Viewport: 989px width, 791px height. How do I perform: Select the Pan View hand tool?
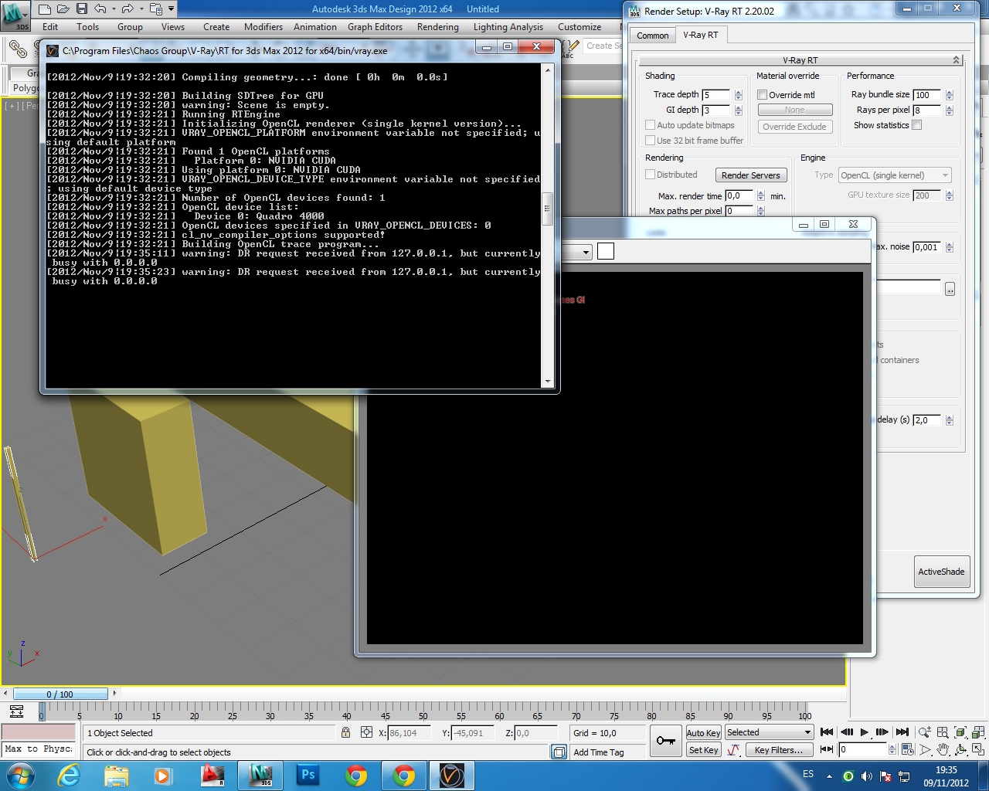[x=943, y=749]
